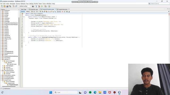
Task: Expand Test Libraries under operator project
Action: pyautogui.click(x=3, y=69)
